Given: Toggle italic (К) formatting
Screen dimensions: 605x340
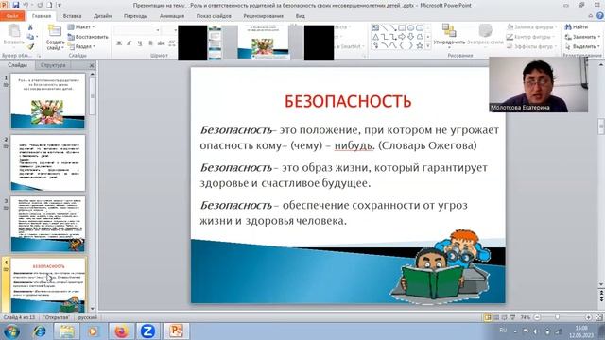Looking at the screenshot, I should pyautogui.click(x=130, y=43).
